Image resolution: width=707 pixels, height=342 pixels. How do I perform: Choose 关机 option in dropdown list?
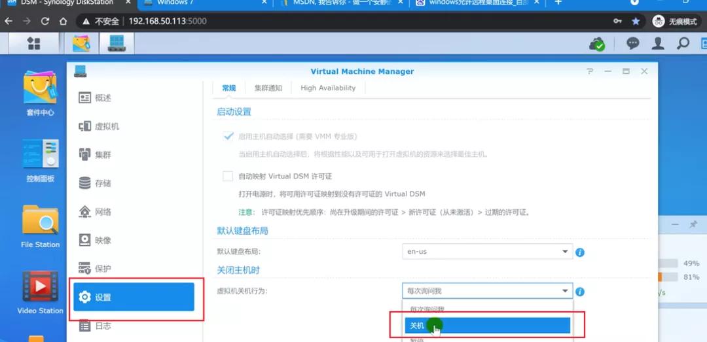[x=487, y=326]
